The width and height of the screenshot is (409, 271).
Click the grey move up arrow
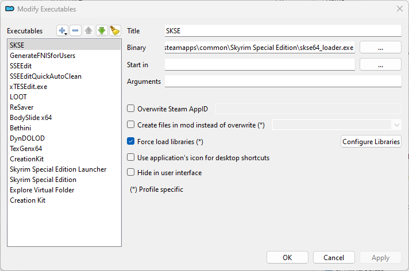tap(89, 30)
